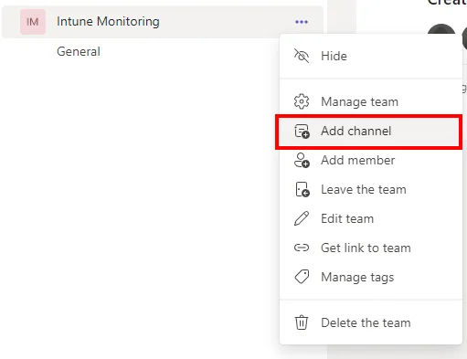The width and height of the screenshot is (467, 359).
Task: Click the Add channel icon
Action: coord(302,132)
